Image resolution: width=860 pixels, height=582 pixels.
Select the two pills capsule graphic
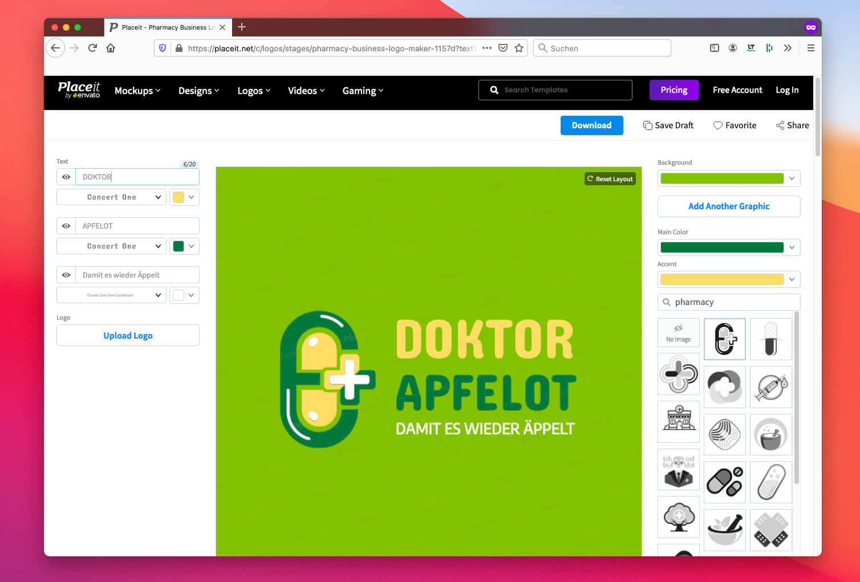(724, 482)
